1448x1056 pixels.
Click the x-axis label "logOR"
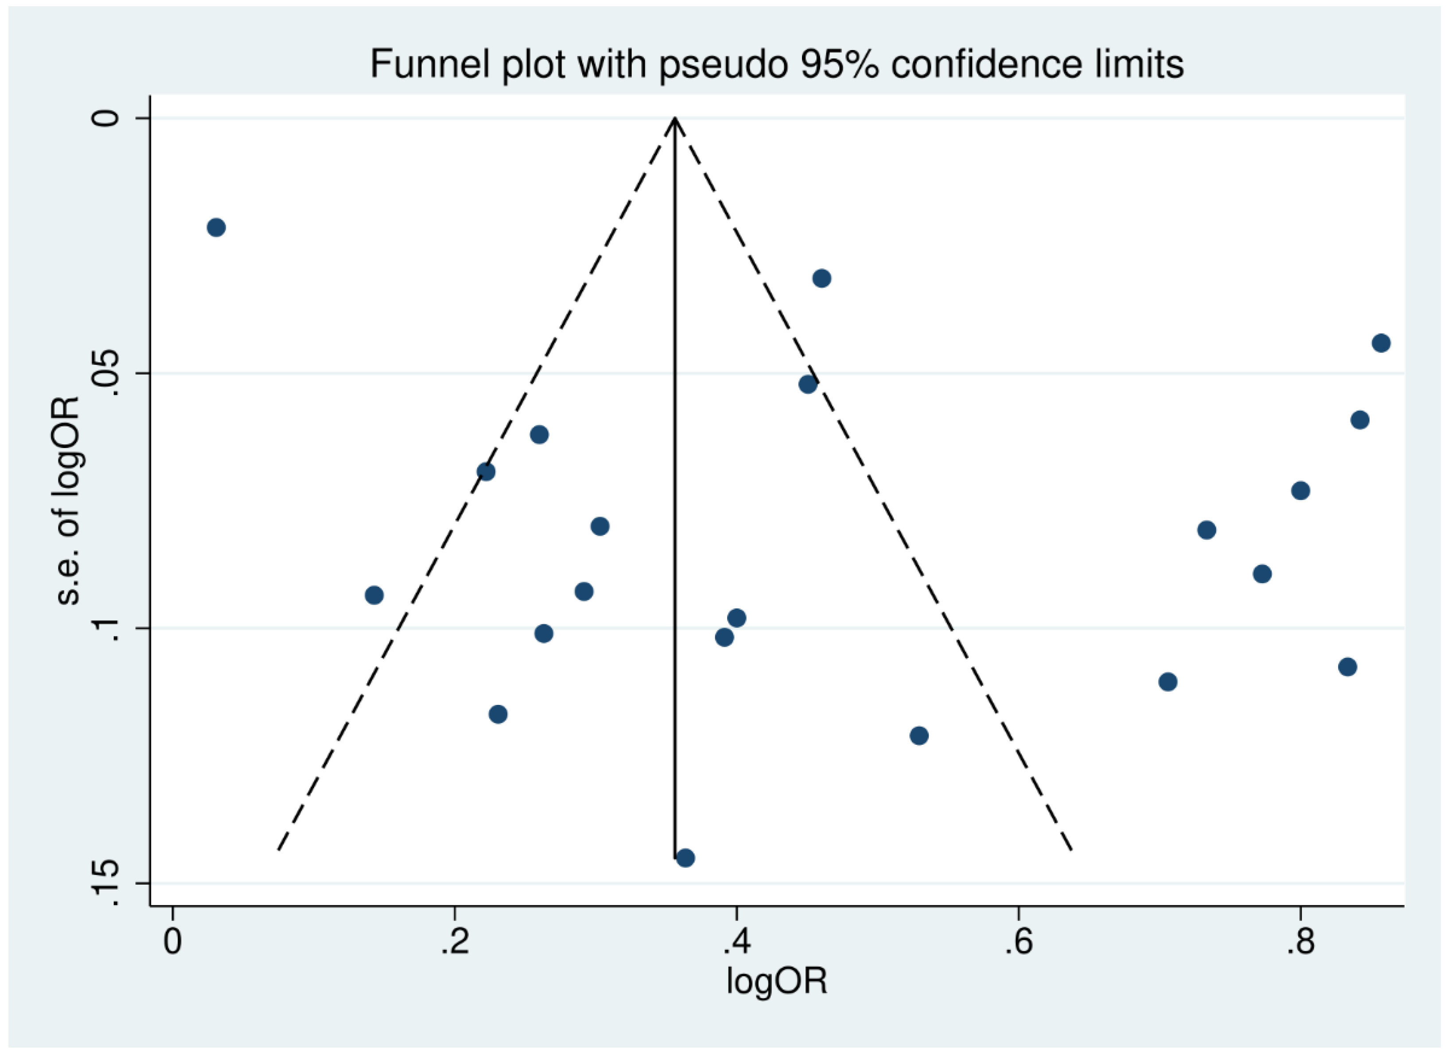(x=776, y=981)
